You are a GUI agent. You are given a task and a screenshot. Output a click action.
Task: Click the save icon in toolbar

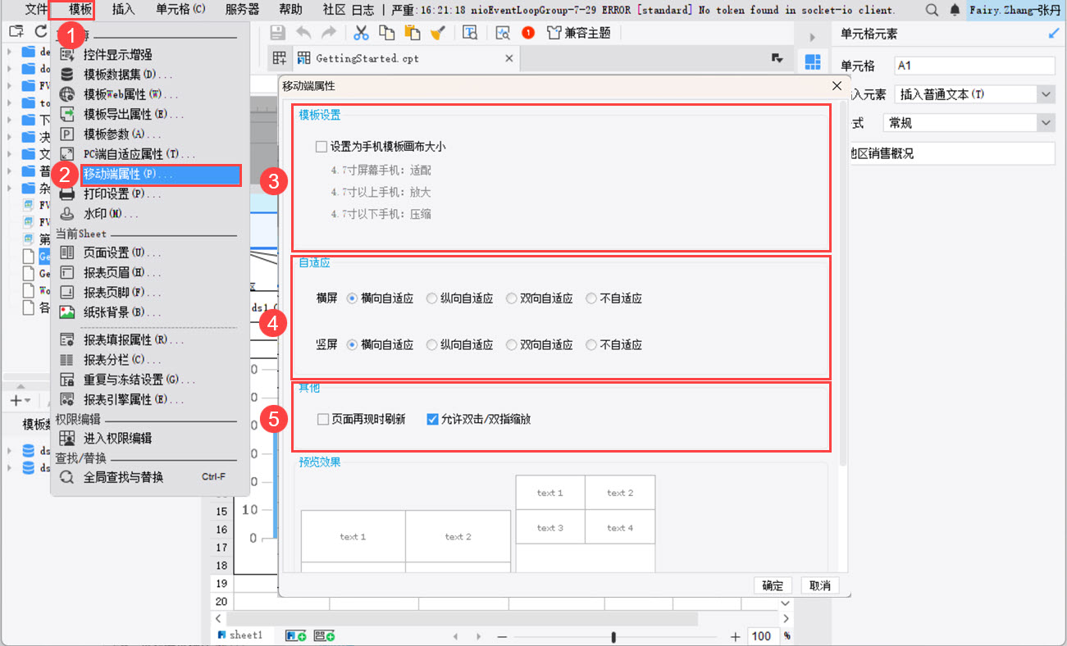click(x=278, y=33)
